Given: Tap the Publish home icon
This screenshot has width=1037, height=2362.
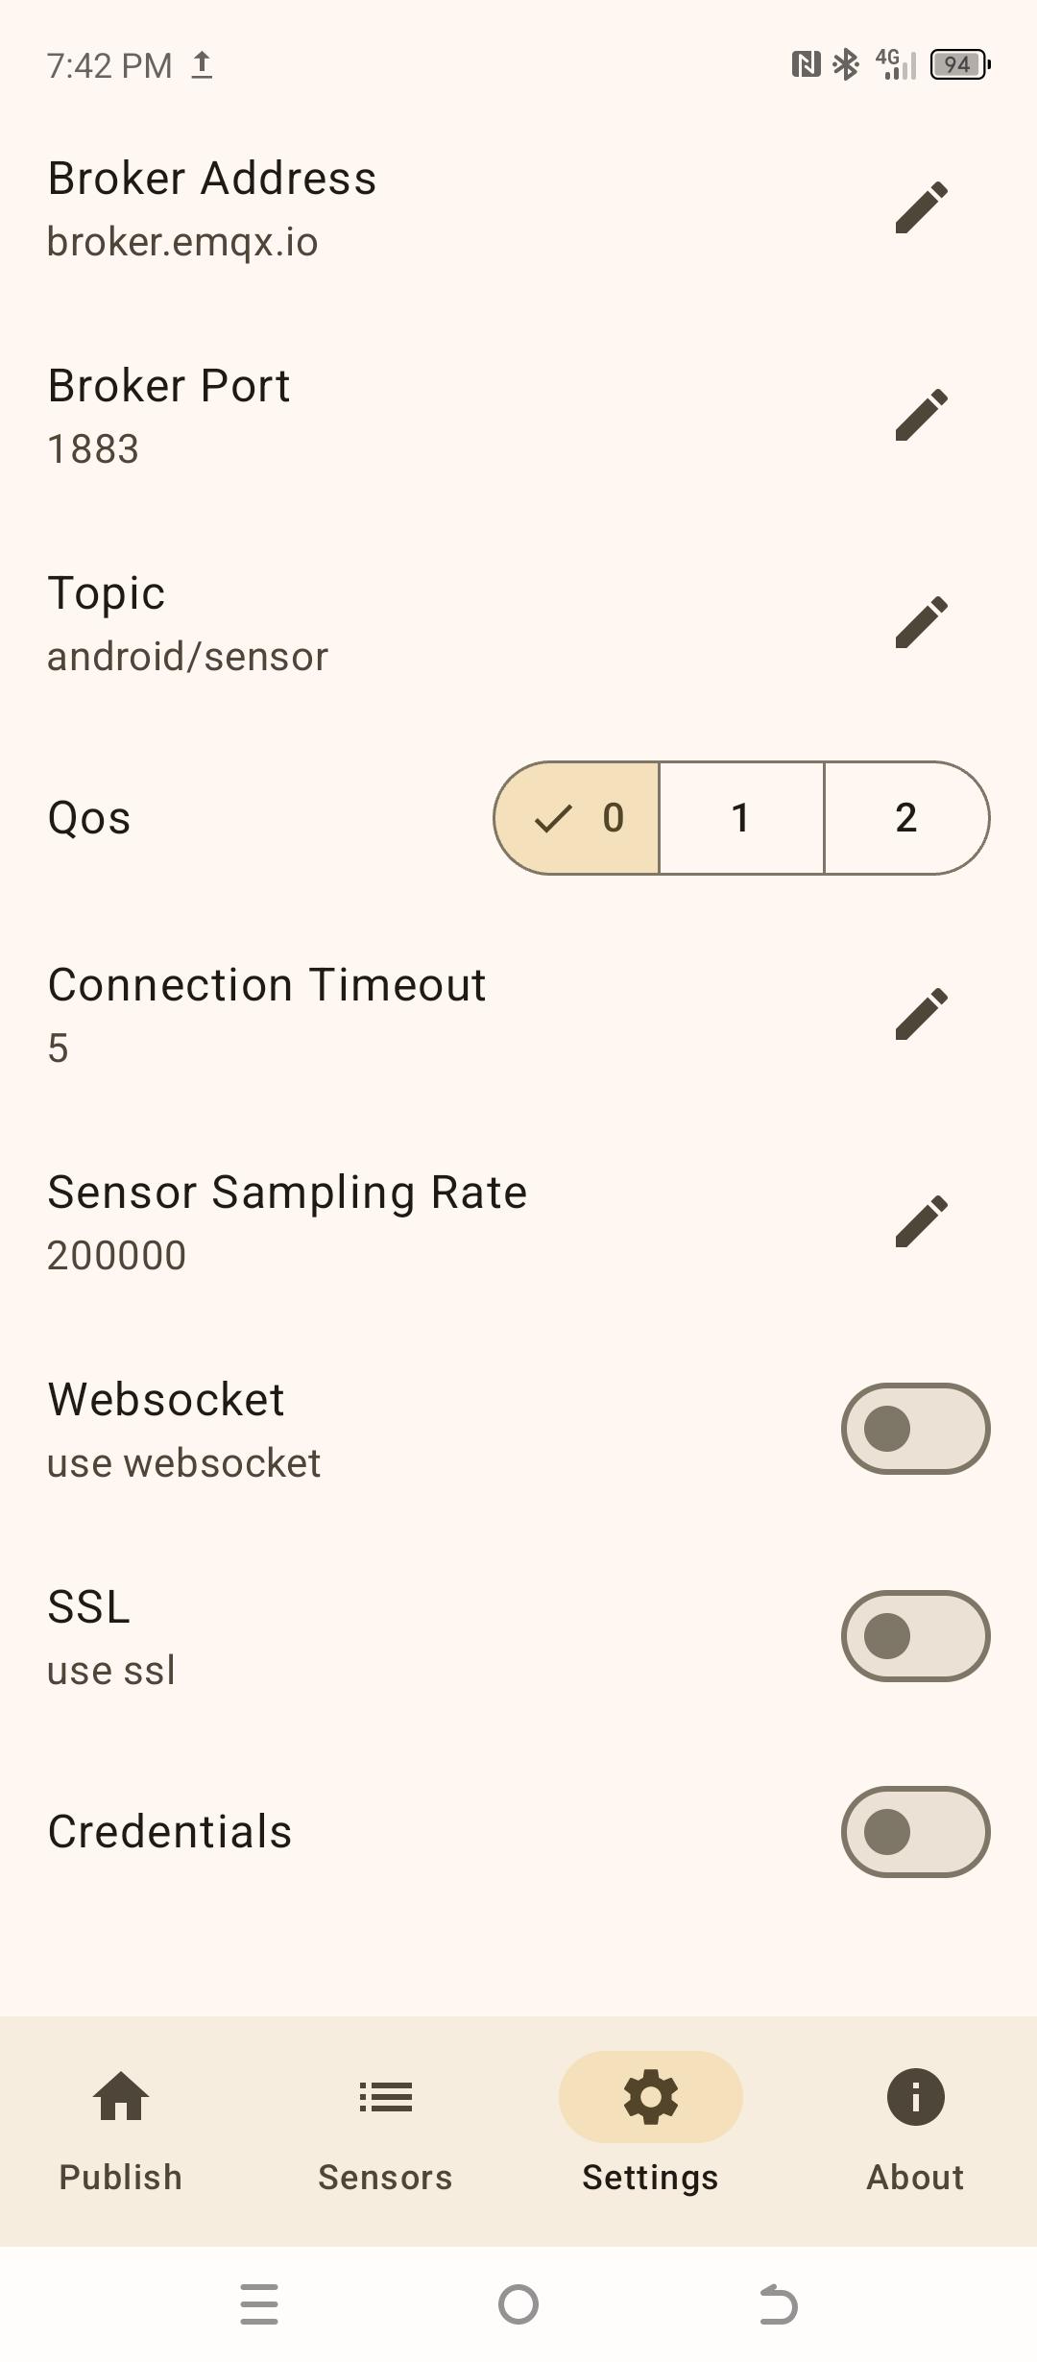Looking at the screenshot, I should pyautogui.click(x=121, y=2097).
